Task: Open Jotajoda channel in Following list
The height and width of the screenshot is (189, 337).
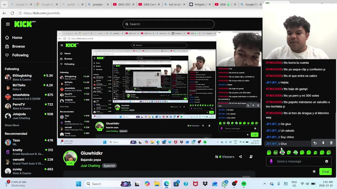Action: tap(29, 116)
